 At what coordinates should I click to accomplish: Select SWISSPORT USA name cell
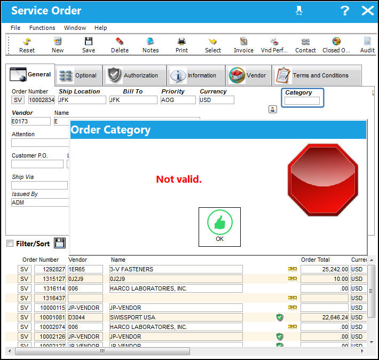point(176,317)
